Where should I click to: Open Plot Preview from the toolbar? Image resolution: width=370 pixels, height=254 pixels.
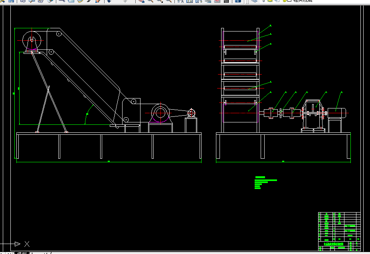coord(32,1)
